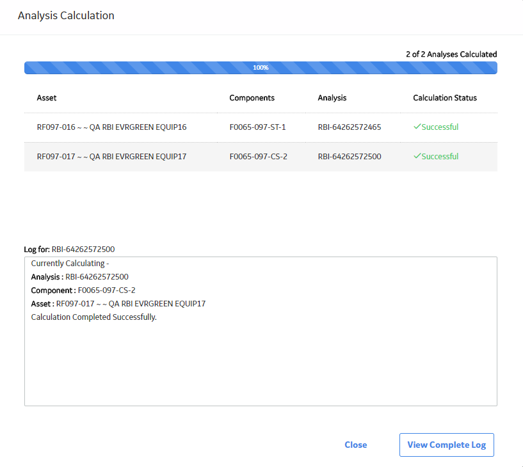Screen dimensions: 523x467
Task: Select the RF097-017 QA RBI EVRGREEN EQUIP17 row
Action: [x=261, y=157]
